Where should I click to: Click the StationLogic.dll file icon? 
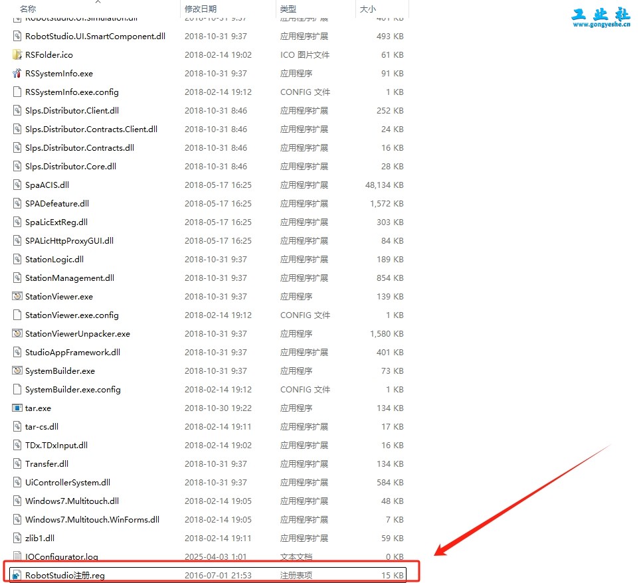point(17,260)
